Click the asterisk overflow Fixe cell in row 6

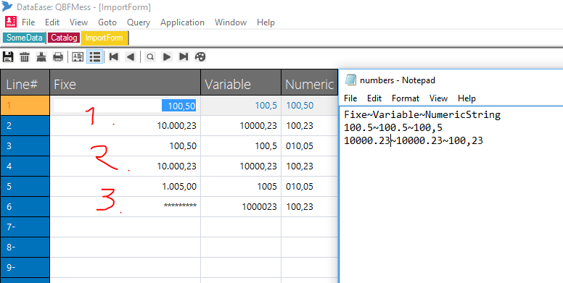pyautogui.click(x=125, y=207)
